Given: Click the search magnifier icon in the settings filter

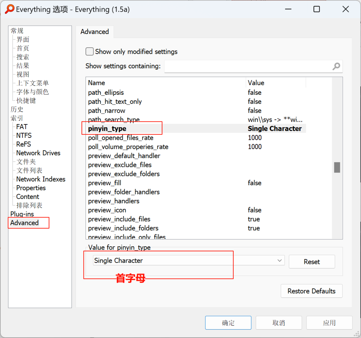Looking at the screenshot, I should point(336,66).
